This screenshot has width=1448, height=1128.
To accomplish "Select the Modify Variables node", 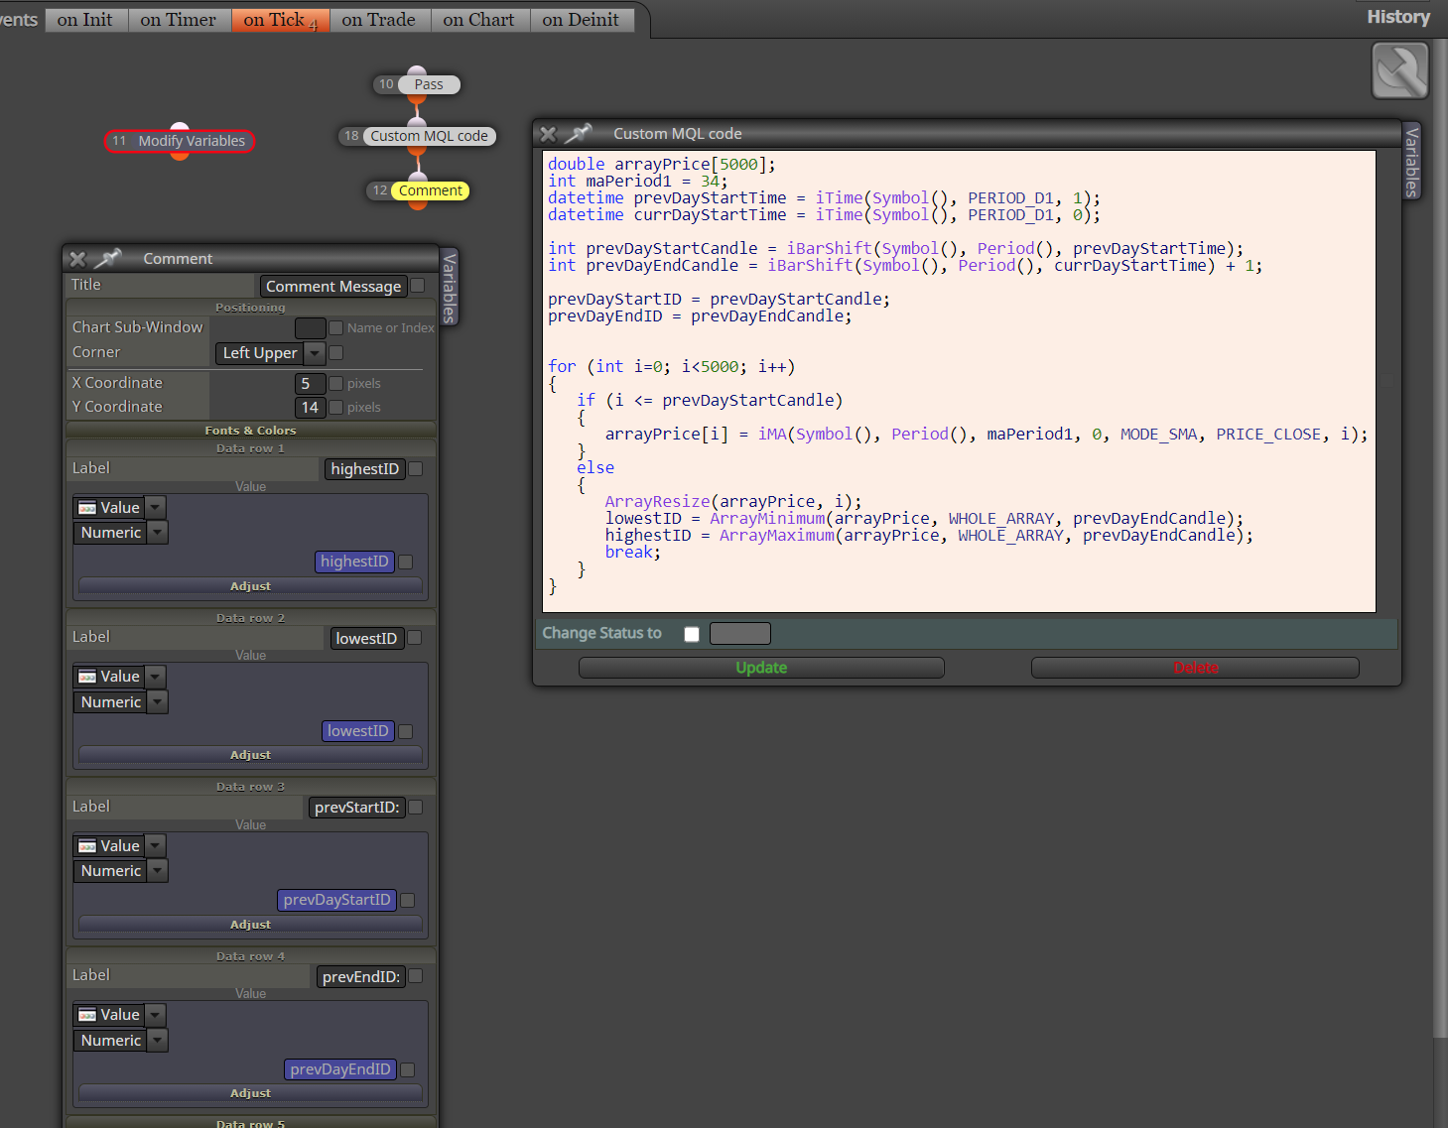I will click(180, 141).
